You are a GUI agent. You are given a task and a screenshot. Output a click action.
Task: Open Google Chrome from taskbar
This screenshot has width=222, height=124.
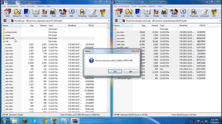(45, 121)
